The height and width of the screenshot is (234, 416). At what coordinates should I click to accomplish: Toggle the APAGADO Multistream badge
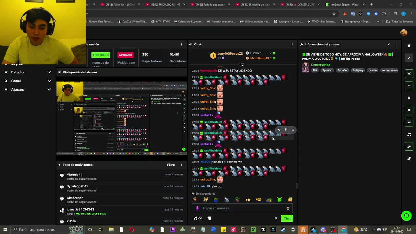125,55
